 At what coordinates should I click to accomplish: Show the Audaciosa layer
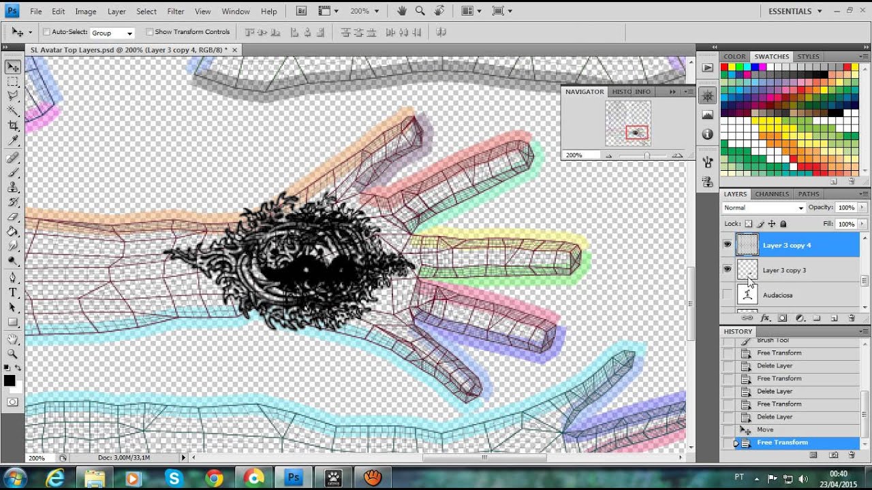(727, 295)
